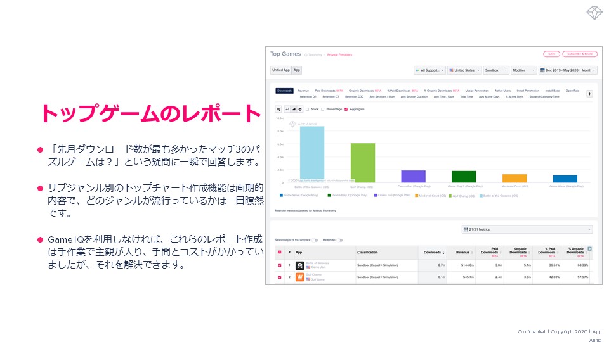Click the zoom magnifier icon above chart
The height and width of the screenshot is (342, 609).
pos(279,109)
